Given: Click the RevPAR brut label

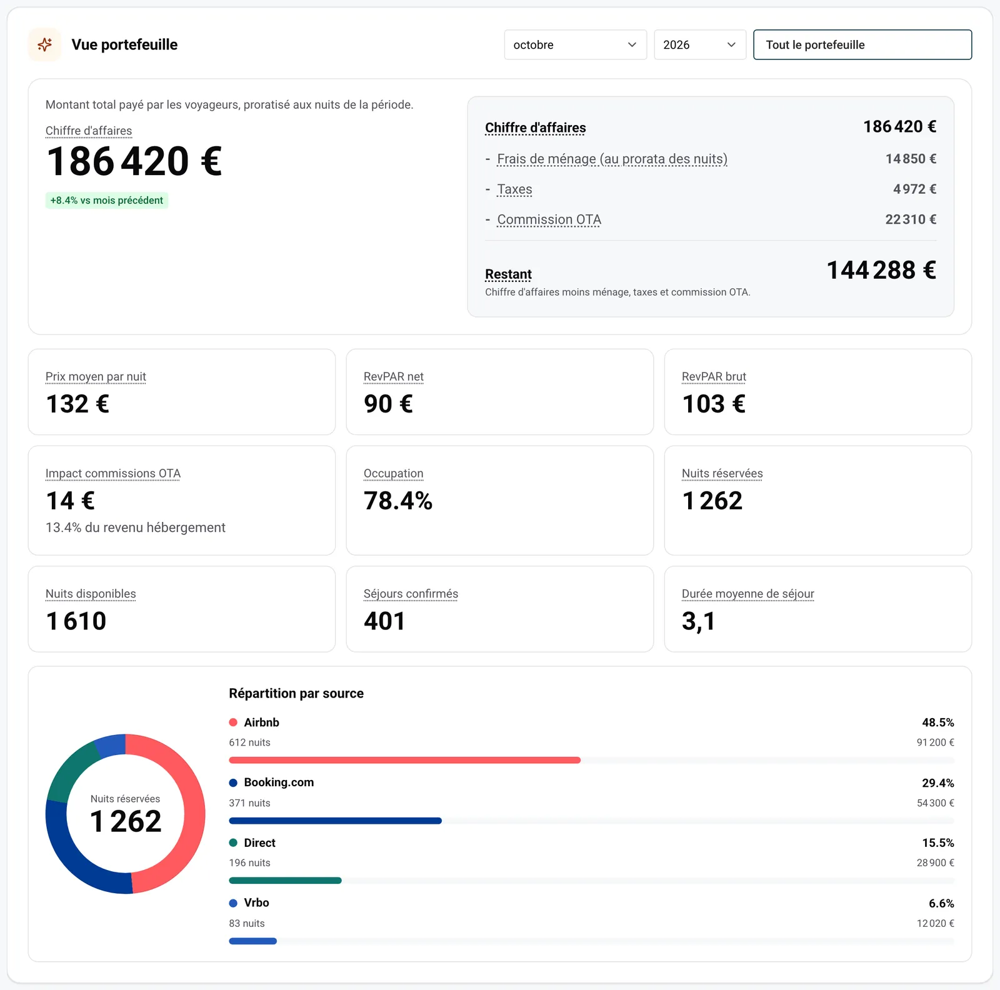Looking at the screenshot, I should [714, 377].
